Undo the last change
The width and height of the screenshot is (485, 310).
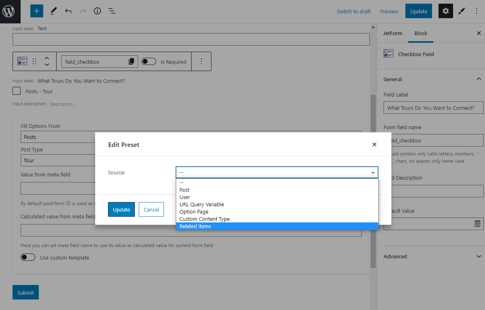click(68, 11)
